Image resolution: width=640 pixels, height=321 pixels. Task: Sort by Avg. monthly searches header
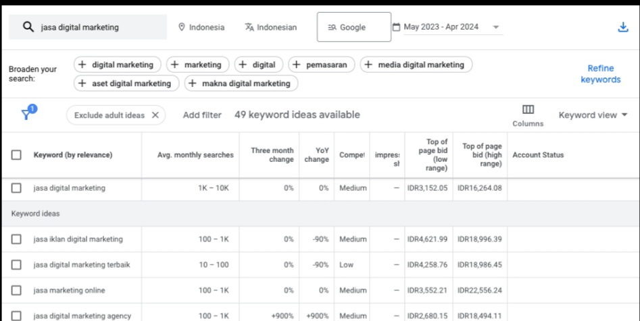pyautogui.click(x=195, y=155)
